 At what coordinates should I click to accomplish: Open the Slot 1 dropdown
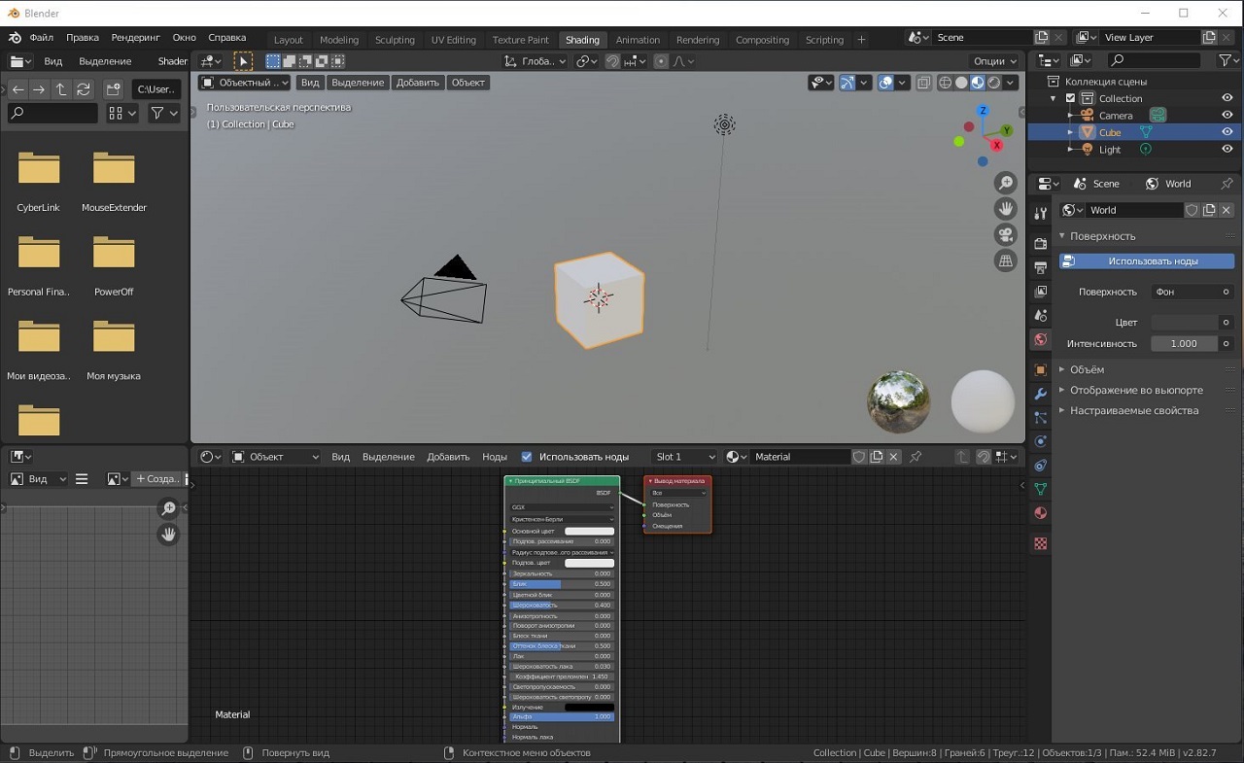[684, 457]
